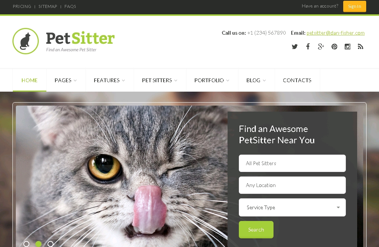379x247 pixels.
Task: Open the Google Plus icon
Action: click(x=321, y=46)
